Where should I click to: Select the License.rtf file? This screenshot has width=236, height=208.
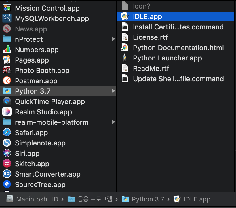pyautogui.click(x=150, y=37)
